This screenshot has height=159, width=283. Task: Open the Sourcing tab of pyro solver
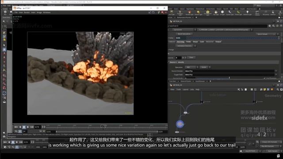[x=180, y=42]
